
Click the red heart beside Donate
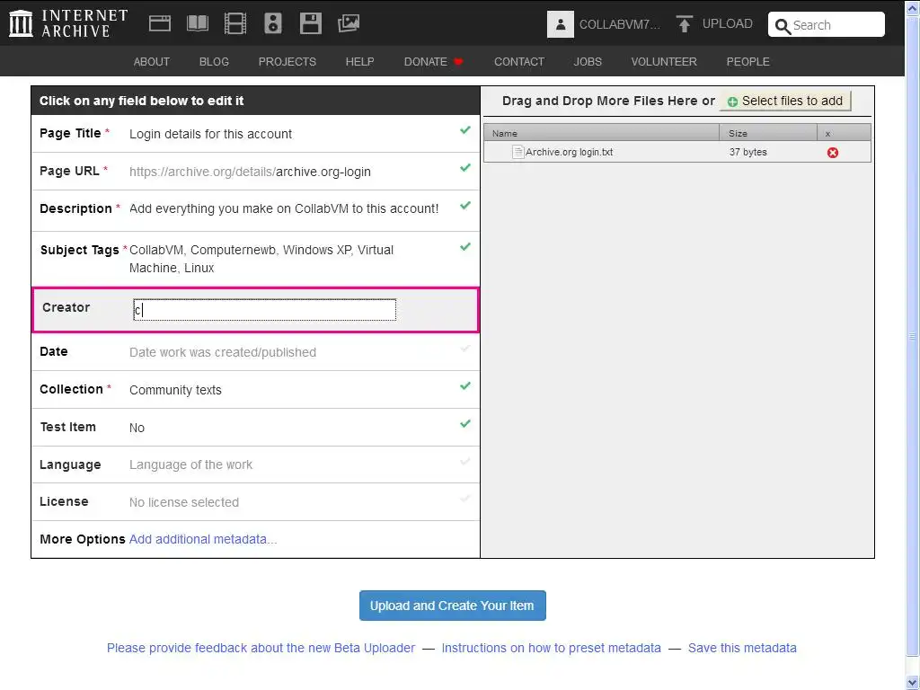point(459,62)
